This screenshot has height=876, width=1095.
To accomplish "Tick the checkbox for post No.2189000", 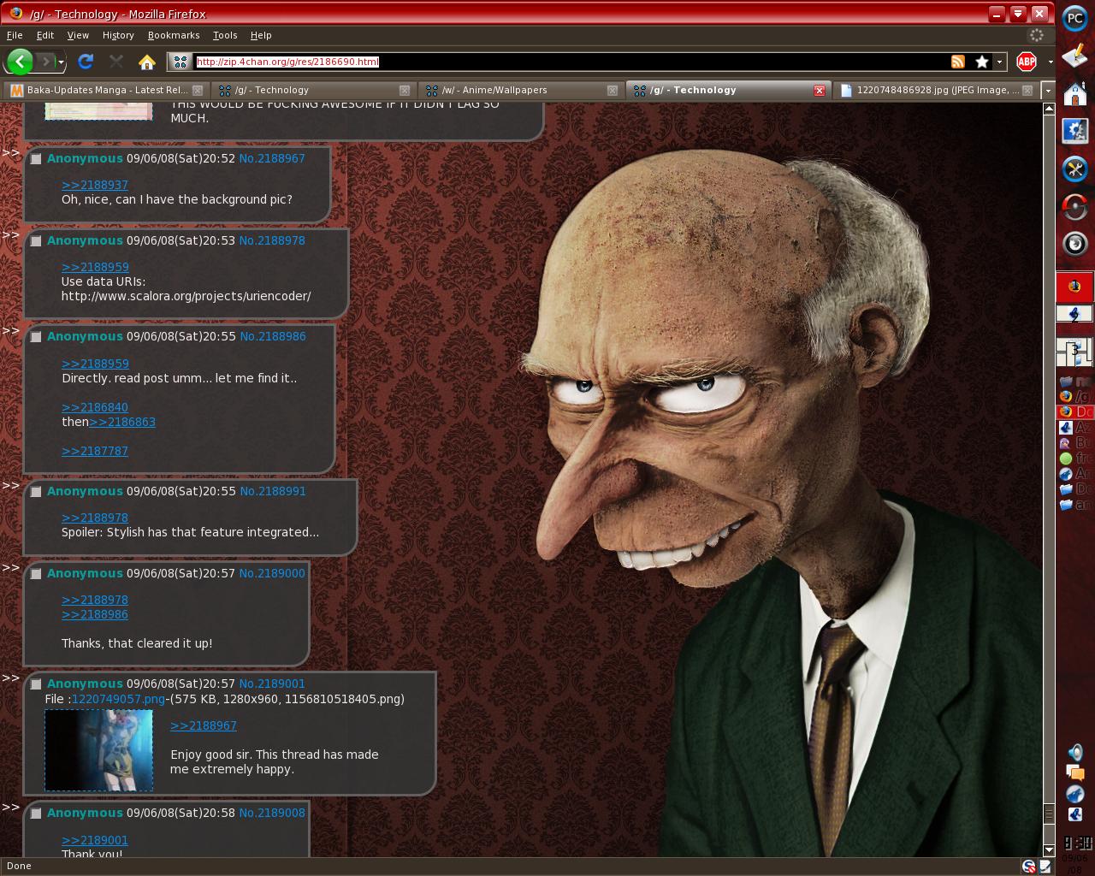I will pyautogui.click(x=36, y=574).
